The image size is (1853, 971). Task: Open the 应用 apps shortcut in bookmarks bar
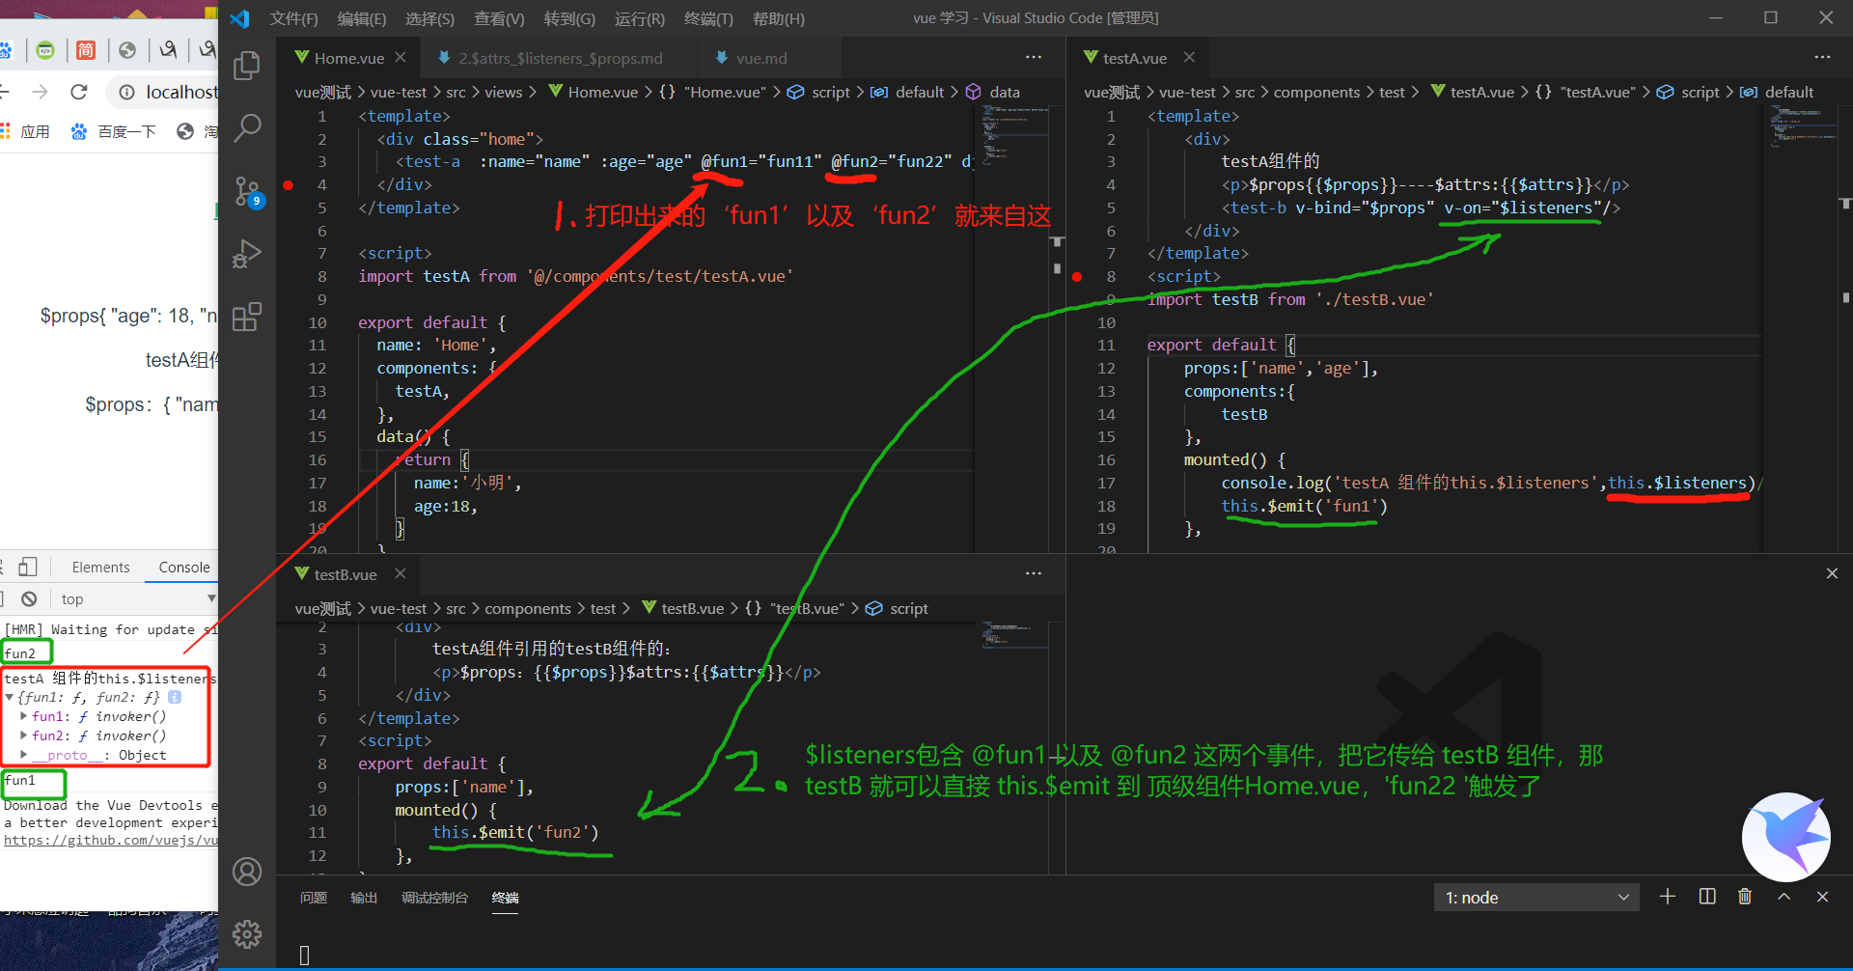[25, 131]
